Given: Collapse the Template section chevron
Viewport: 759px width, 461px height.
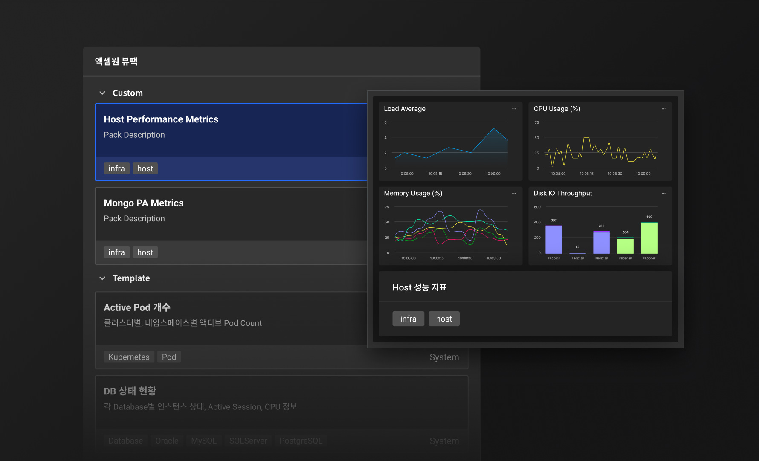Looking at the screenshot, I should coord(102,278).
